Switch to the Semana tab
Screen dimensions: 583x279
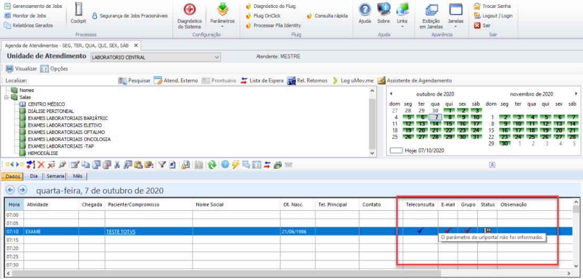tap(55, 176)
